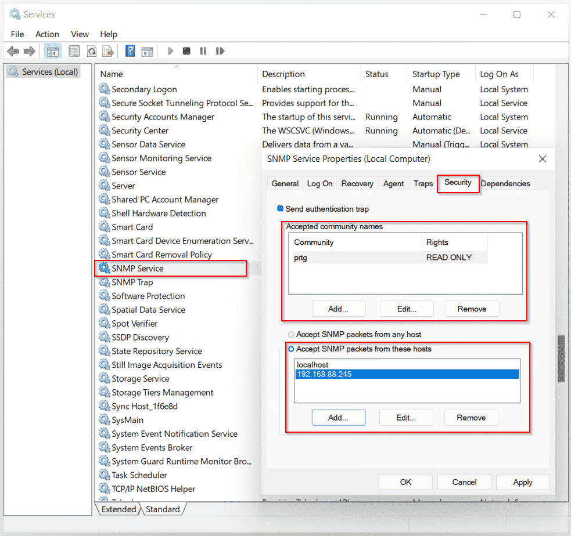Click Remove under accepted community names
571x536 pixels.
(472, 309)
